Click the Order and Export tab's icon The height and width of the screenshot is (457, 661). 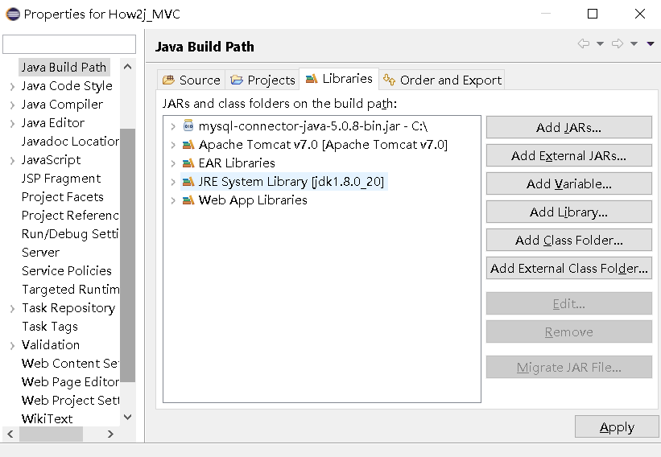tap(389, 79)
